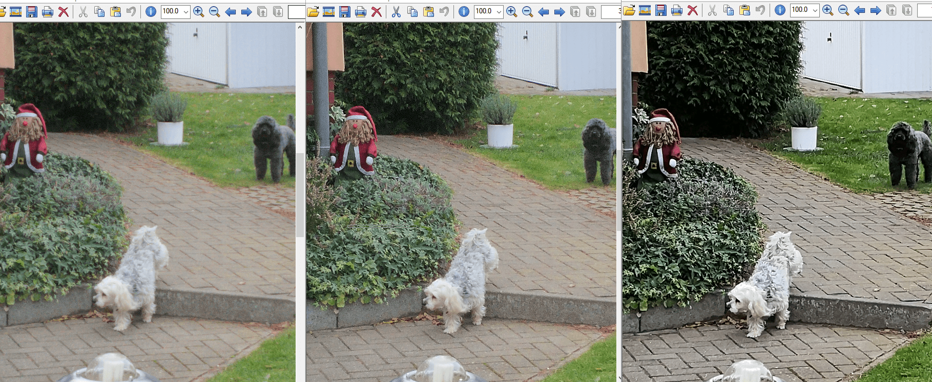Copy the right window's image
932x382 pixels.
pyautogui.click(x=729, y=10)
